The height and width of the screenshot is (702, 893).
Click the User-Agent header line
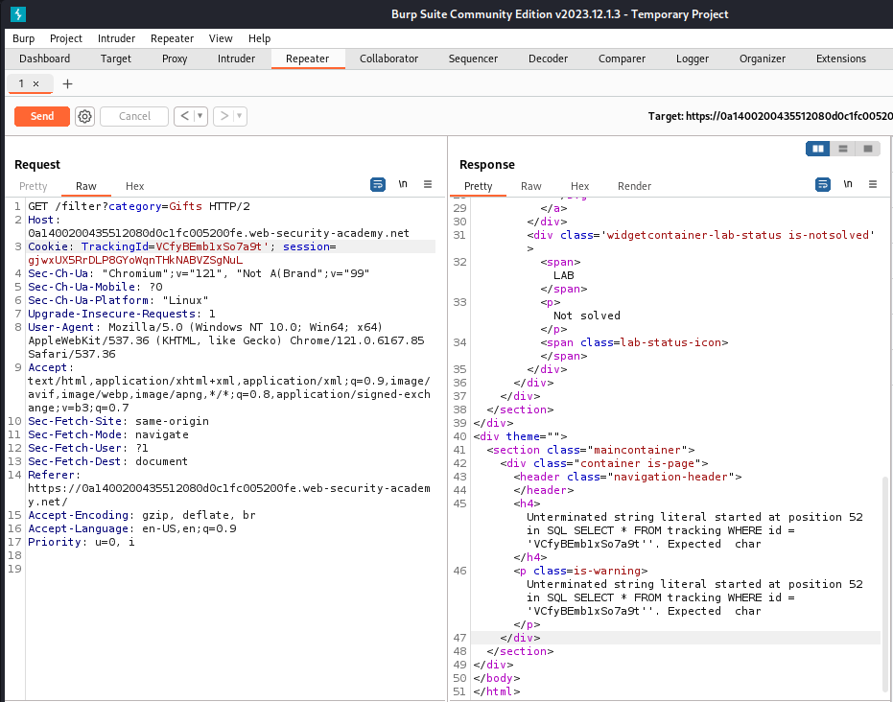tap(205, 327)
